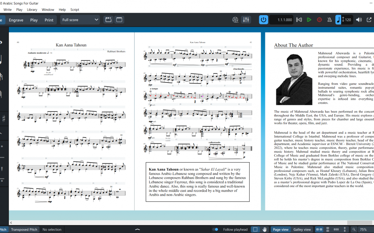Screen dimensions: 374x233
Task: Click the rallentando marking on page 41
Action: point(214,143)
